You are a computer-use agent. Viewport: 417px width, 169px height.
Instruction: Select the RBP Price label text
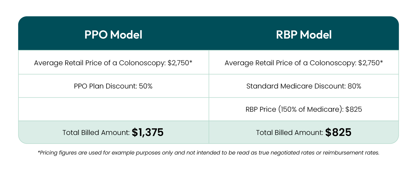point(261,109)
